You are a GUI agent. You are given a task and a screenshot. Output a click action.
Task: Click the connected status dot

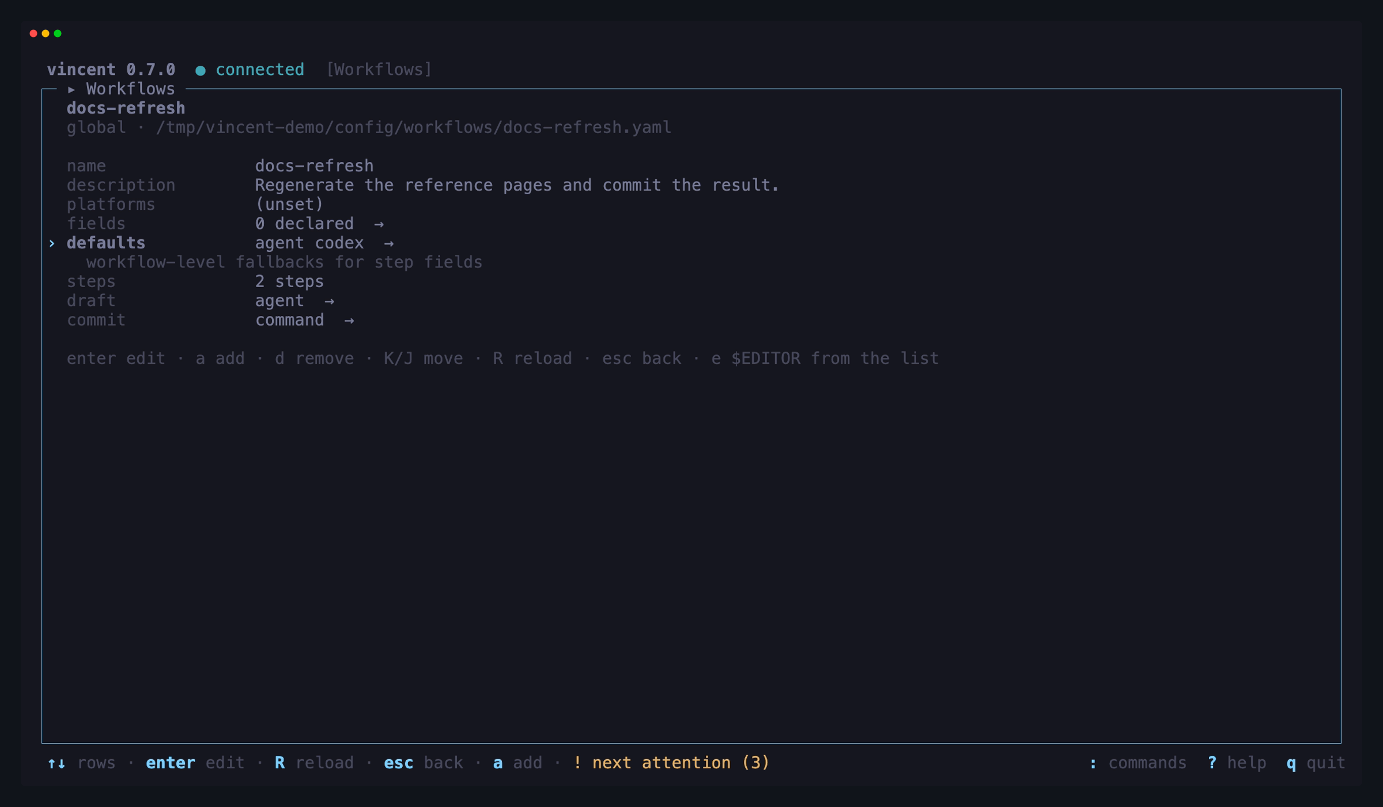click(x=200, y=70)
